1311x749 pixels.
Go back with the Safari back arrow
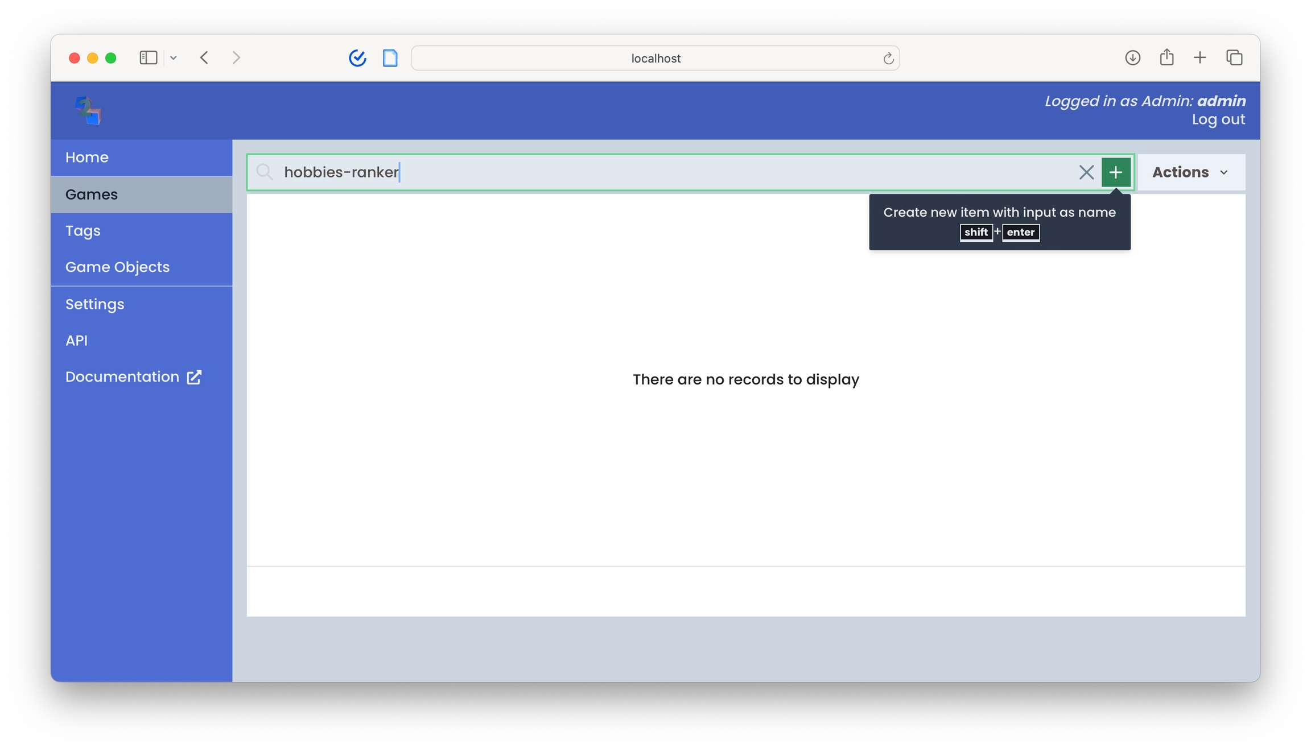(204, 57)
